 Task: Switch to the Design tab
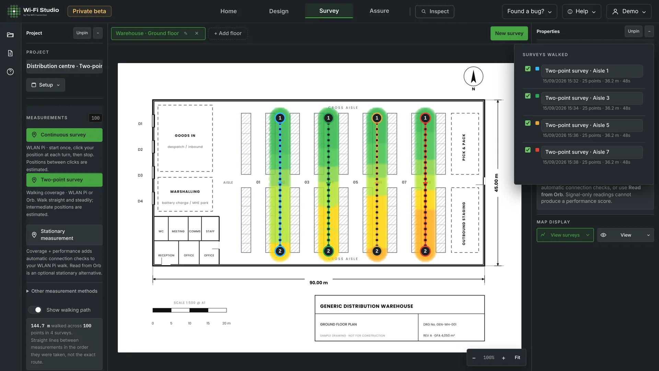(x=279, y=11)
